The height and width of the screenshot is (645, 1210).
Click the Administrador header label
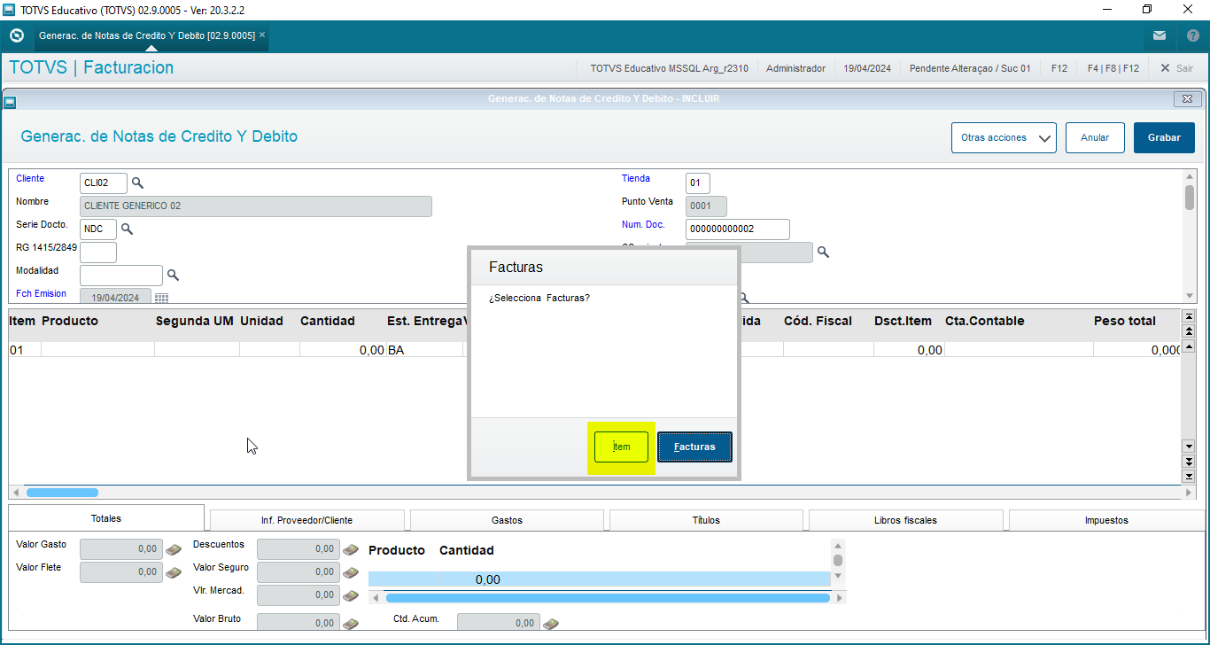[795, 68]
